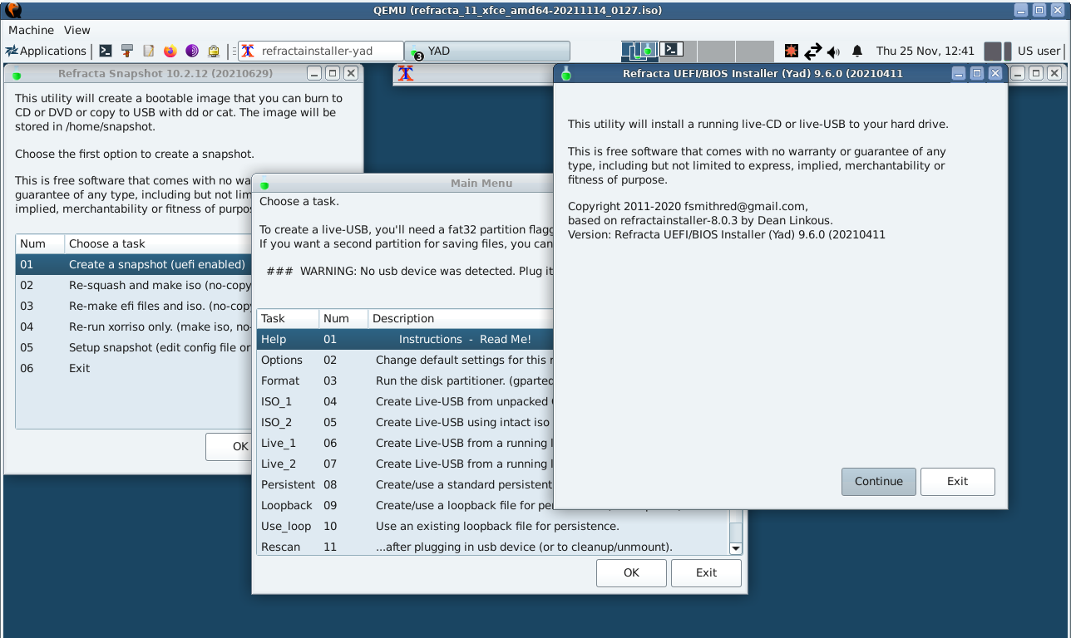Select the Use_loop row in Main Menu
1071x638 pixels.
492,526
